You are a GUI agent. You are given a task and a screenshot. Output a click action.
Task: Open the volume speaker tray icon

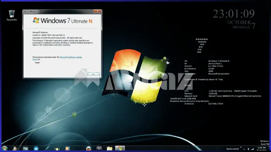(248, 149)
